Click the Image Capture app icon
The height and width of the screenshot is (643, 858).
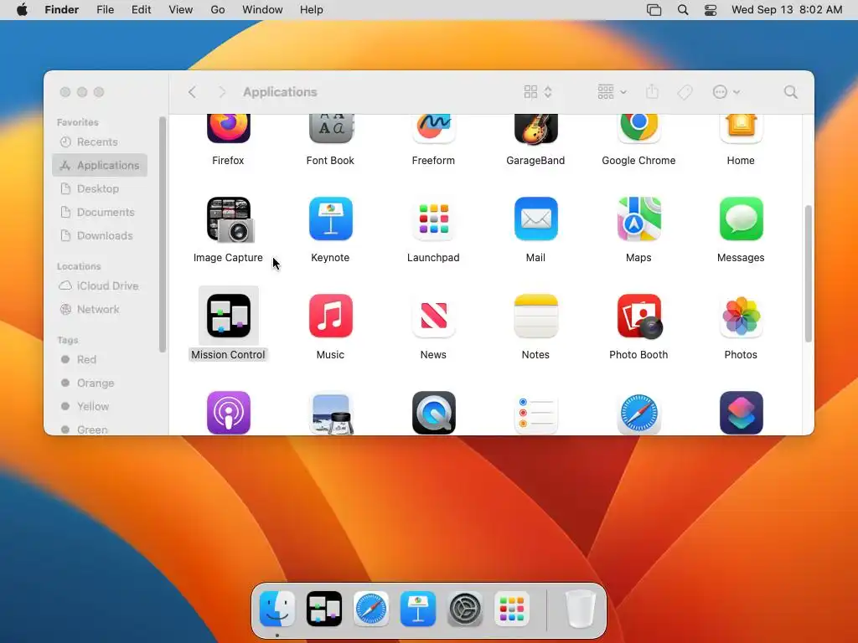(230, 219)
